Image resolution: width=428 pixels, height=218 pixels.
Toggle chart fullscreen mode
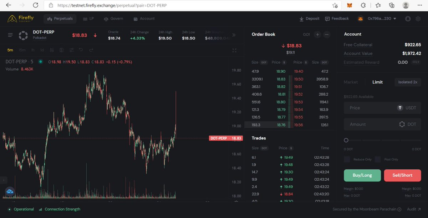click(x=234, y=50)
